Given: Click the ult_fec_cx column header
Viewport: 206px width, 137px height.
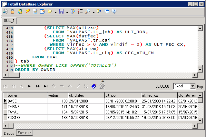Looking at the screenshot, I should [159, 95].
